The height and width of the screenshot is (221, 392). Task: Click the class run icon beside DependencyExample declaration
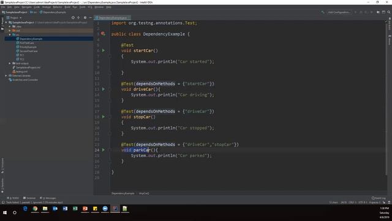(103, 34)
